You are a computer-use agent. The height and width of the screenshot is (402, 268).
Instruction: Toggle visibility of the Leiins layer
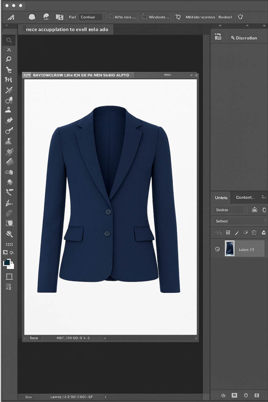(x=217, y=249)
